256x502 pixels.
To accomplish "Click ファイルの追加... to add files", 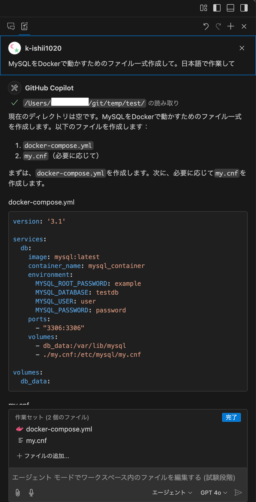I will (43, 456).
